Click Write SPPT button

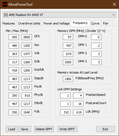pyautogui.click(x=67, y=129)
